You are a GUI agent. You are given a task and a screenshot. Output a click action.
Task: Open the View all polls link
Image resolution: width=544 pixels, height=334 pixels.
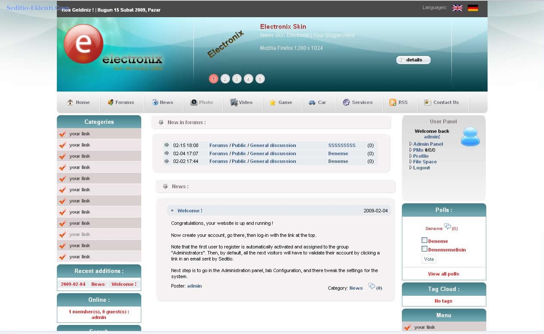[x=443, y=274]
